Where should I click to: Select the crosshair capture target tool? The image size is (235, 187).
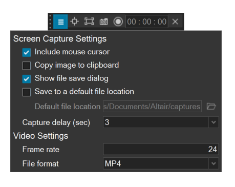click(74, 22)
